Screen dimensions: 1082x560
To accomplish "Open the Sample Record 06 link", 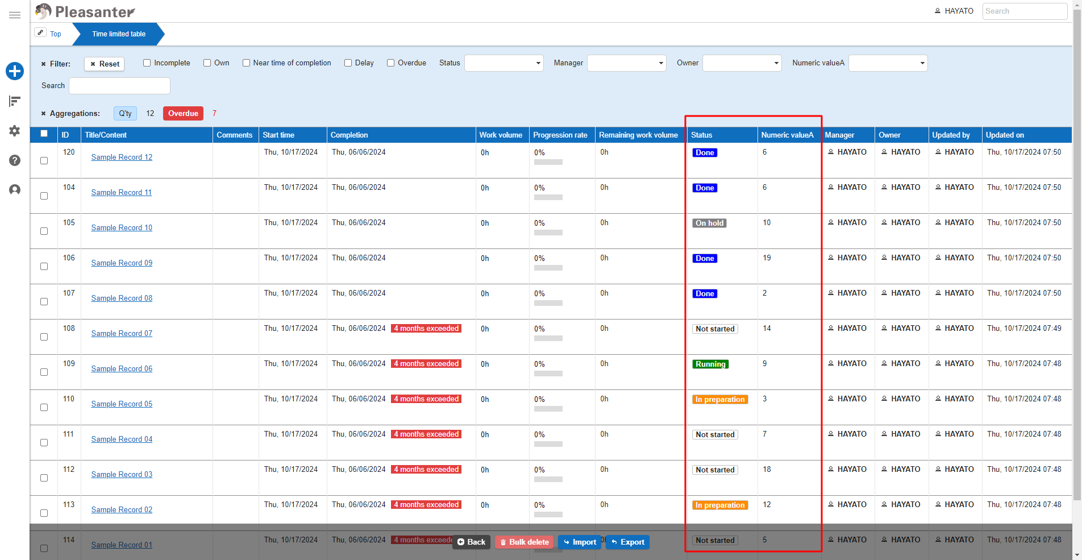I will (x=122, y=369).
